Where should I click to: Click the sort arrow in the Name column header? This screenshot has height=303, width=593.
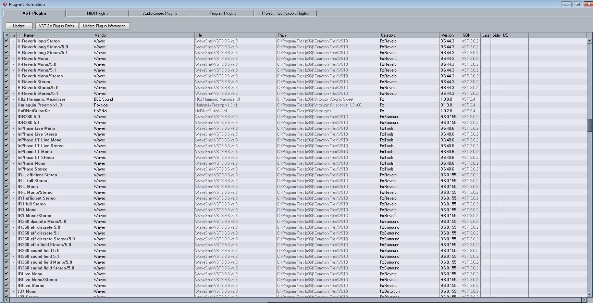coord(19,35)
